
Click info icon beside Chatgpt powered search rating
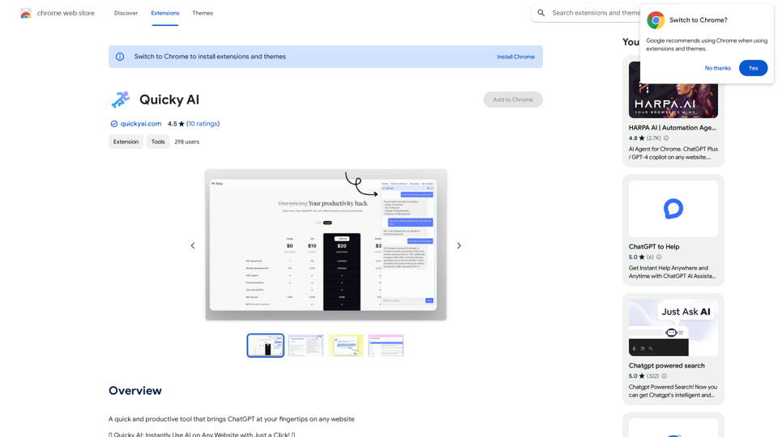click(665, 376)
